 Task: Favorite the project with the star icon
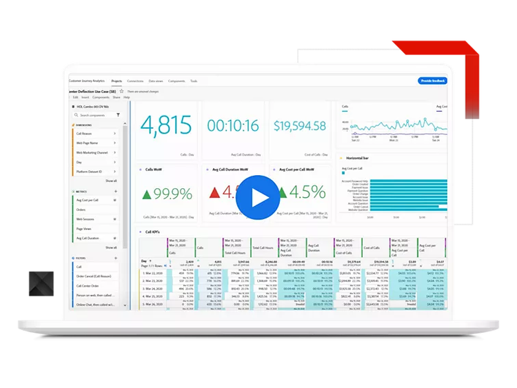[121, 91]
